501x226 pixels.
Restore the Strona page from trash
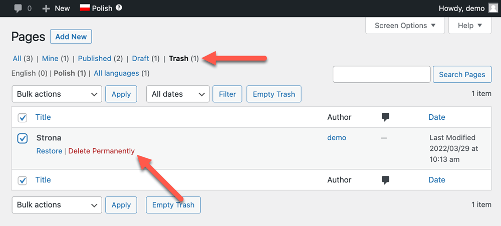(49, 151)
